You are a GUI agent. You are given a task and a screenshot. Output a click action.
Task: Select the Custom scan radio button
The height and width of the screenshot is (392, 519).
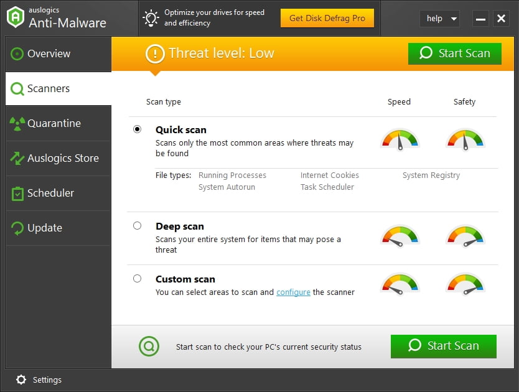pyautogui.click(x=137, y=278)
